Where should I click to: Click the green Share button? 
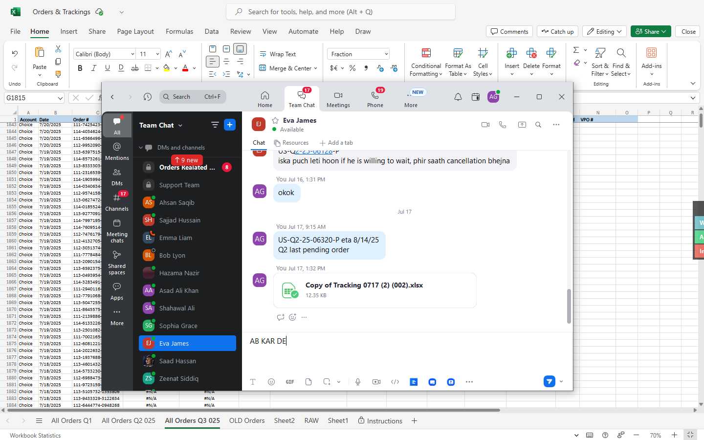coord(651,31)
